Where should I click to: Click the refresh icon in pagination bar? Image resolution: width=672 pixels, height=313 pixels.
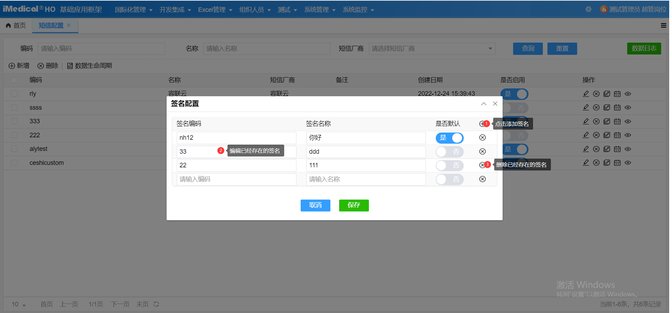tap(156, 304)
